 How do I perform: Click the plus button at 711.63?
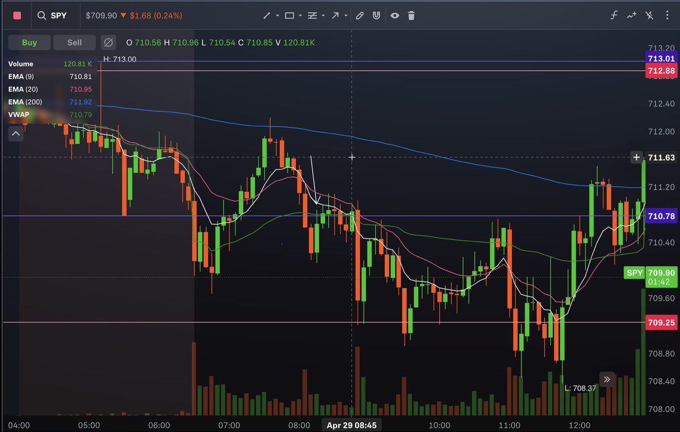[636, 157]
